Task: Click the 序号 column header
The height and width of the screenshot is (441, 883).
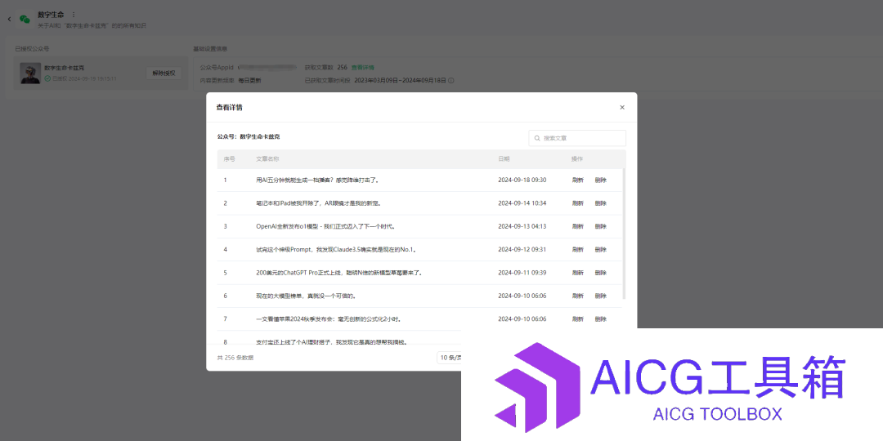Action: click(x=229, y=159)
